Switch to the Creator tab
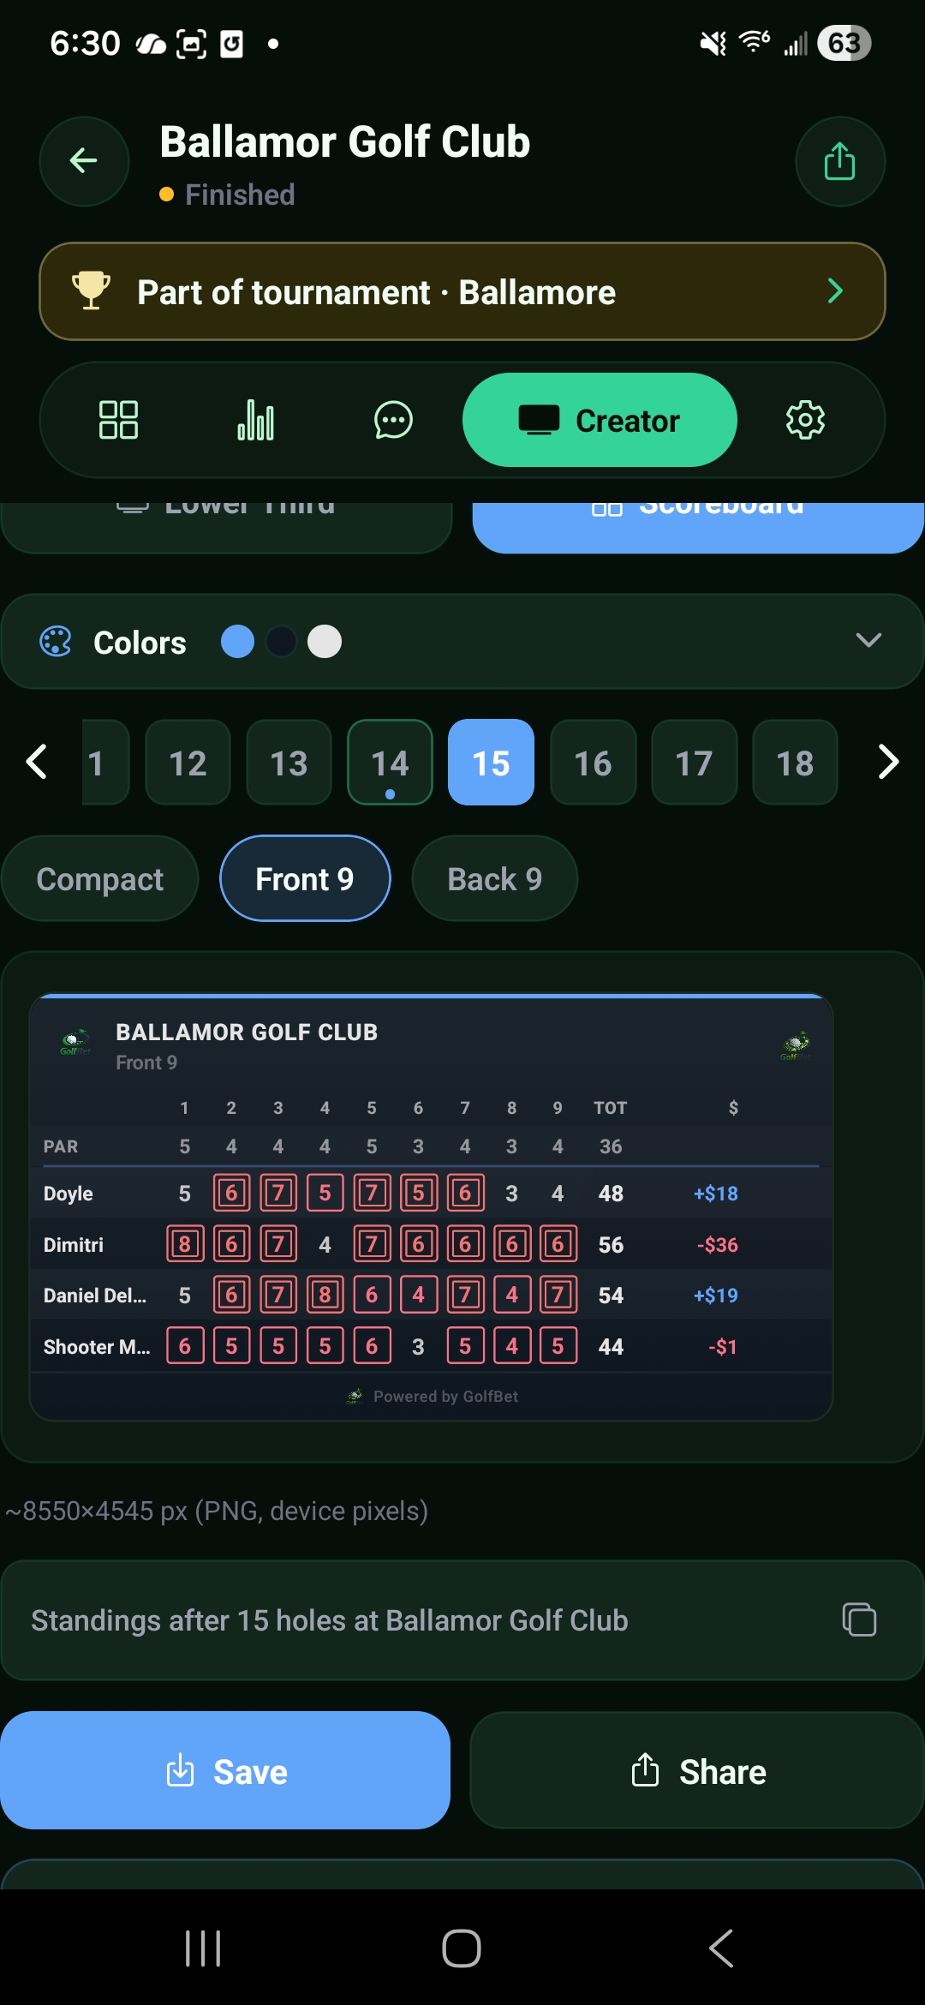The width and height of the screenshot is (925, 2005). coord(599,419)
